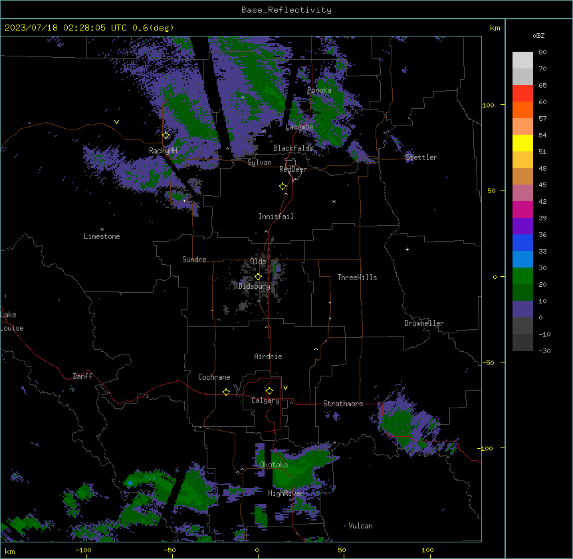
Task: Select the yellow diamond marker below Cochrane
Action: [226, 392]
